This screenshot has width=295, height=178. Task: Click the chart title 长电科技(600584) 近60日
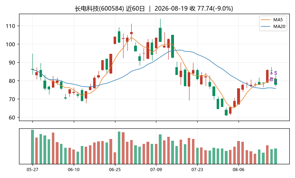coord(110,8)
